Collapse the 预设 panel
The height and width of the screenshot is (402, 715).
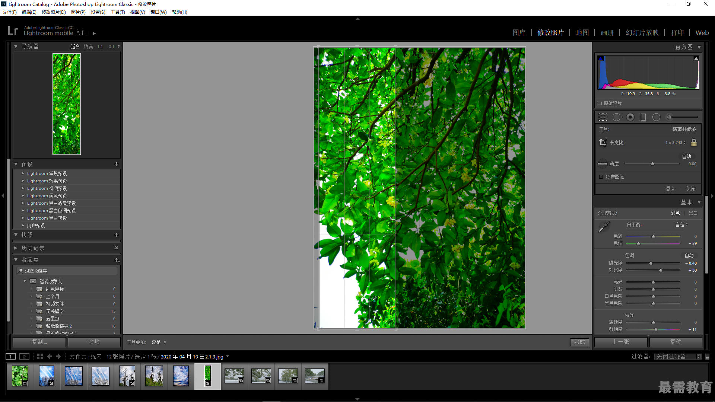(16, 164)
